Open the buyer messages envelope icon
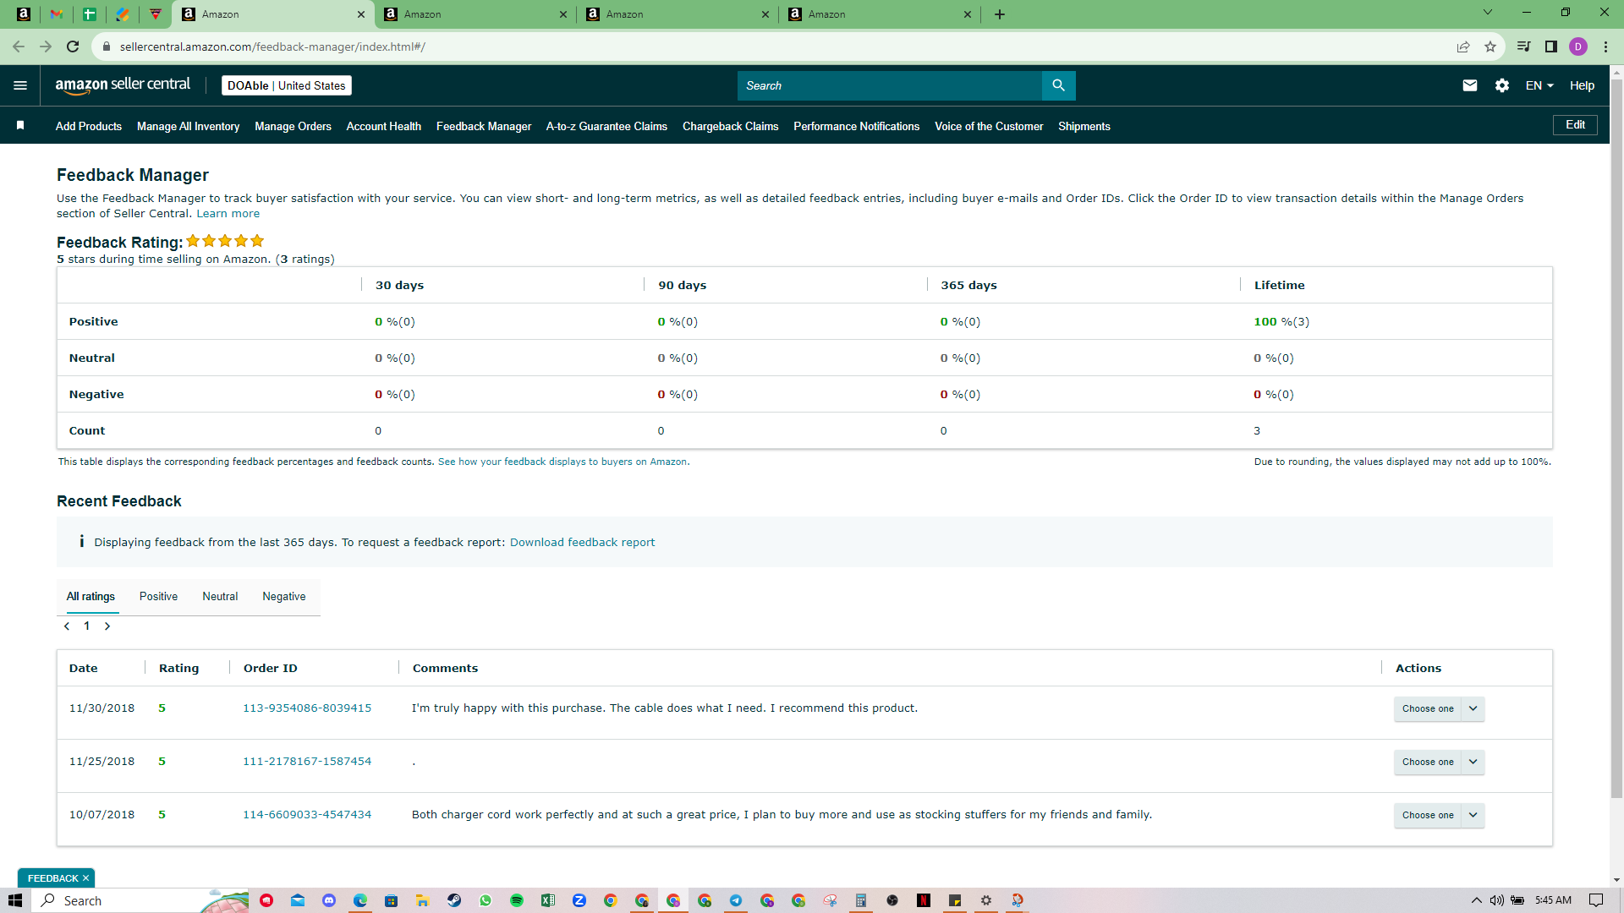 point(1470,85)
